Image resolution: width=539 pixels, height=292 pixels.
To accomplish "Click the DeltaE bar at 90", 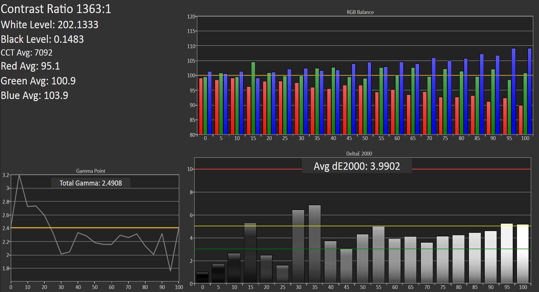I will click(491, 257).
